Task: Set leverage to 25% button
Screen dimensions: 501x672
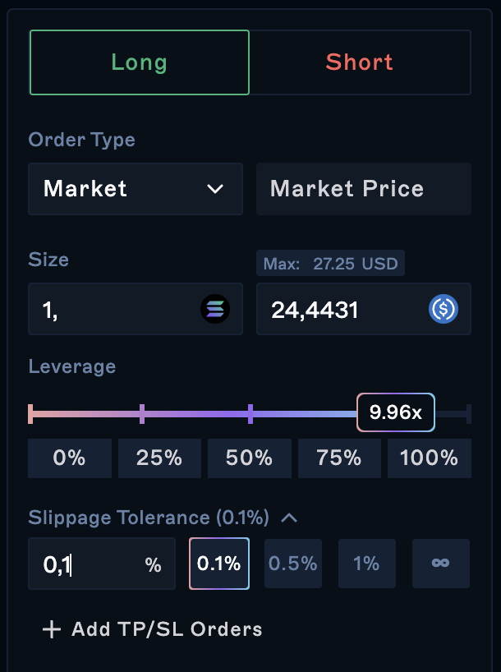Action: pos(159,458)
